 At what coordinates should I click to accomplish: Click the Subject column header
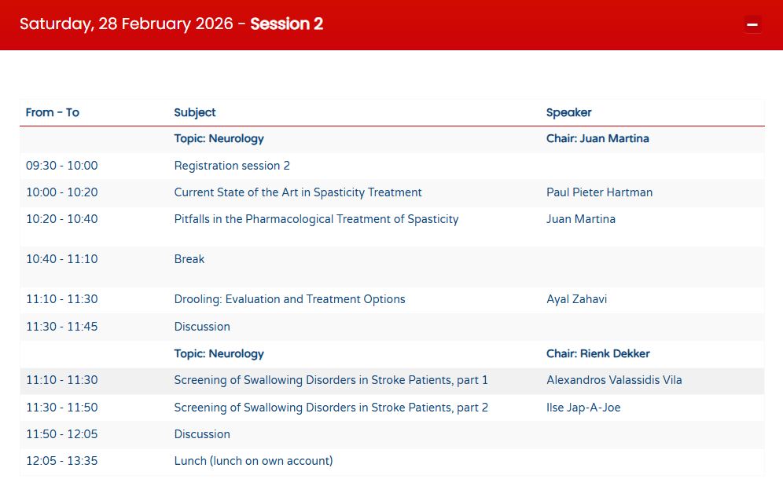click(195, 112)
